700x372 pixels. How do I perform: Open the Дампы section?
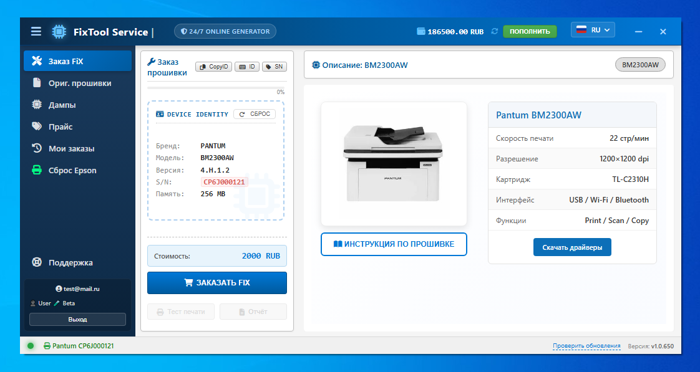[78, 105]
